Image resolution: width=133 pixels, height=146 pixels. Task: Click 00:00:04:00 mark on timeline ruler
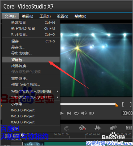93,134
